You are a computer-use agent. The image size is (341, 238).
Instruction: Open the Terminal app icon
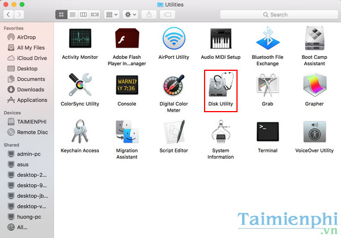(x=268, y=131)
